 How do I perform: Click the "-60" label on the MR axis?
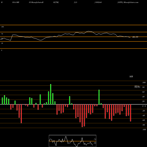coord(143,120)
